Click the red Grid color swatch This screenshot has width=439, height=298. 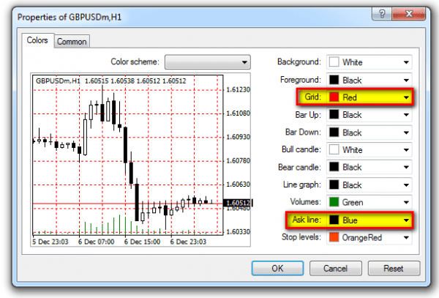[334, 97]
